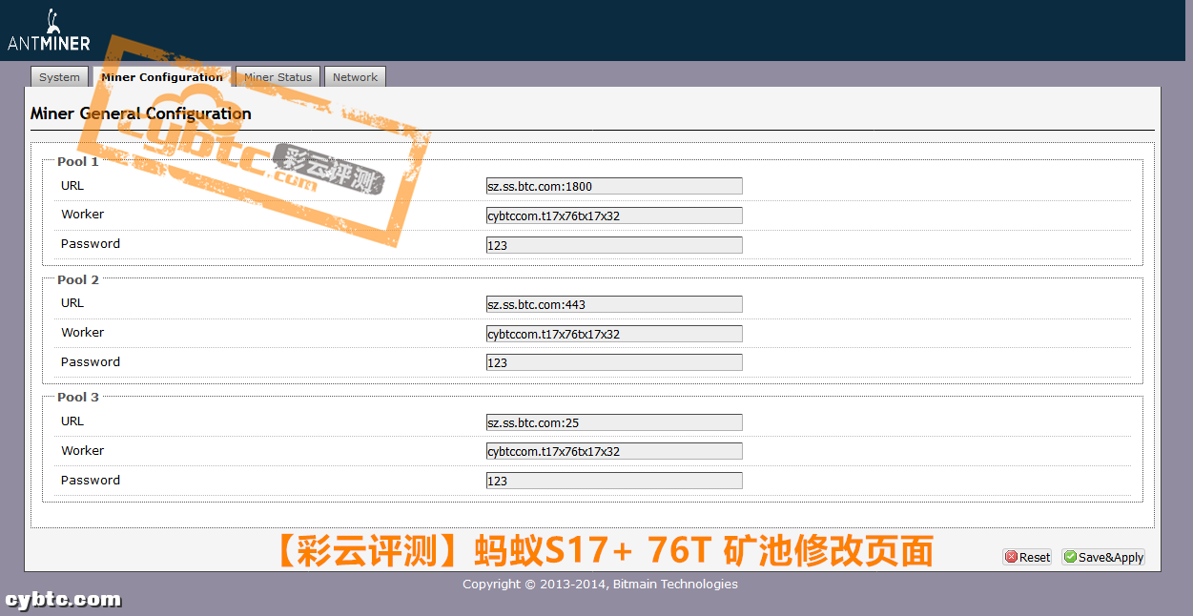
Task: Click the Pool 2 URL field
Action: point(613,303)
